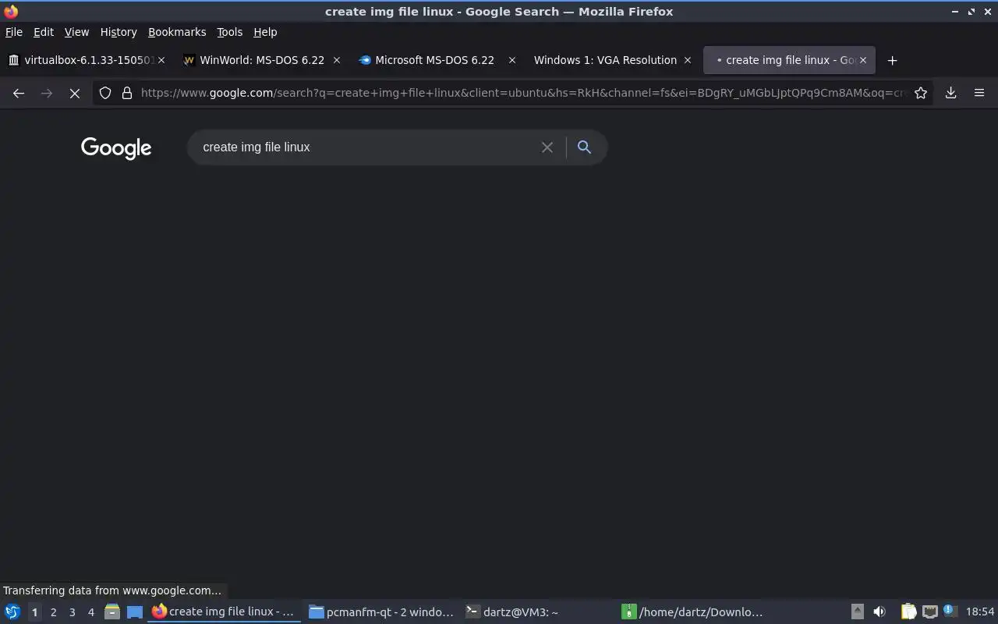998x624 pixels.
Task: Switch to the virtualbox-6.1.33 tab
Action: pyautogui.click(x=86, y=60)
